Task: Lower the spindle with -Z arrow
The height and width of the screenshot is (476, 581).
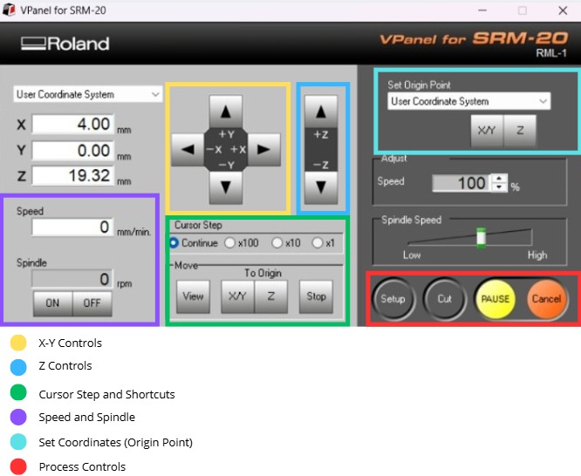Action: (321, 187)
